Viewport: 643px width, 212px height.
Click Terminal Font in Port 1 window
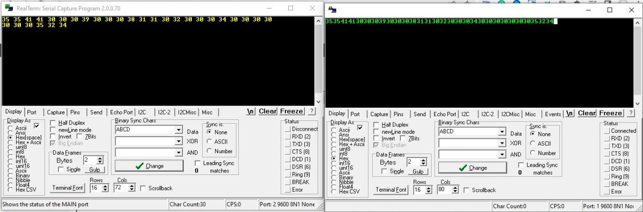tap(391, 190)
